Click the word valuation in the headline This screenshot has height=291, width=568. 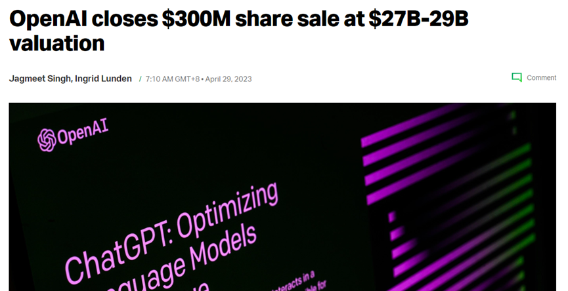[57, 43]
